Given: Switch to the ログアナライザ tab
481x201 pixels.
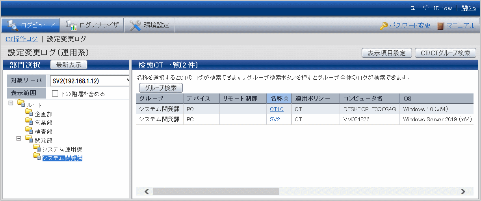Looking at the screenshot, I should (x=92, y=26).
